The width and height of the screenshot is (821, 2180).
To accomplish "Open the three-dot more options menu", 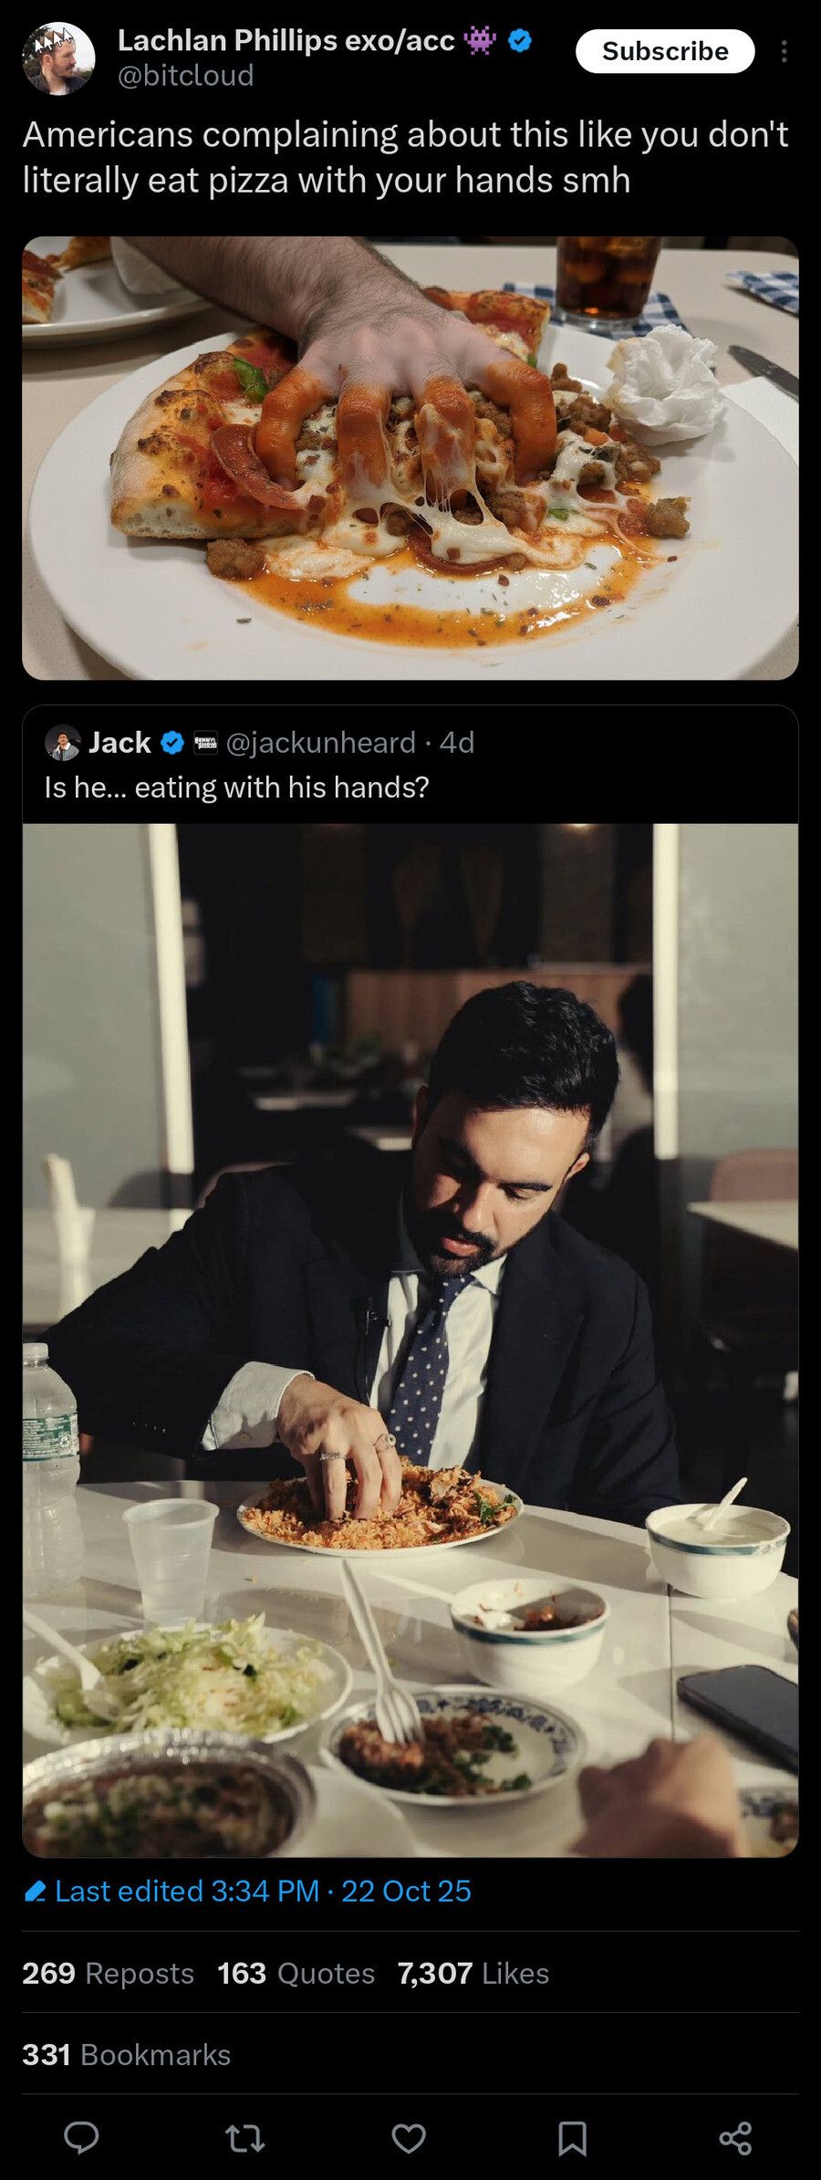I will 784,52.
